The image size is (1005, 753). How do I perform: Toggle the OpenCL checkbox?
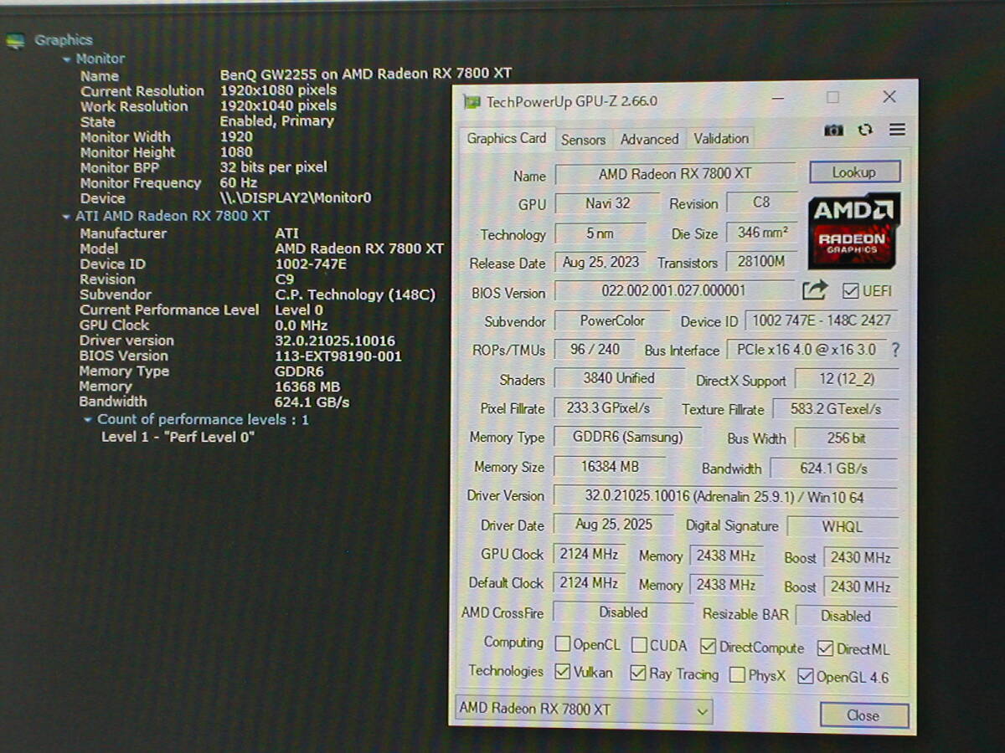(561, 644)
